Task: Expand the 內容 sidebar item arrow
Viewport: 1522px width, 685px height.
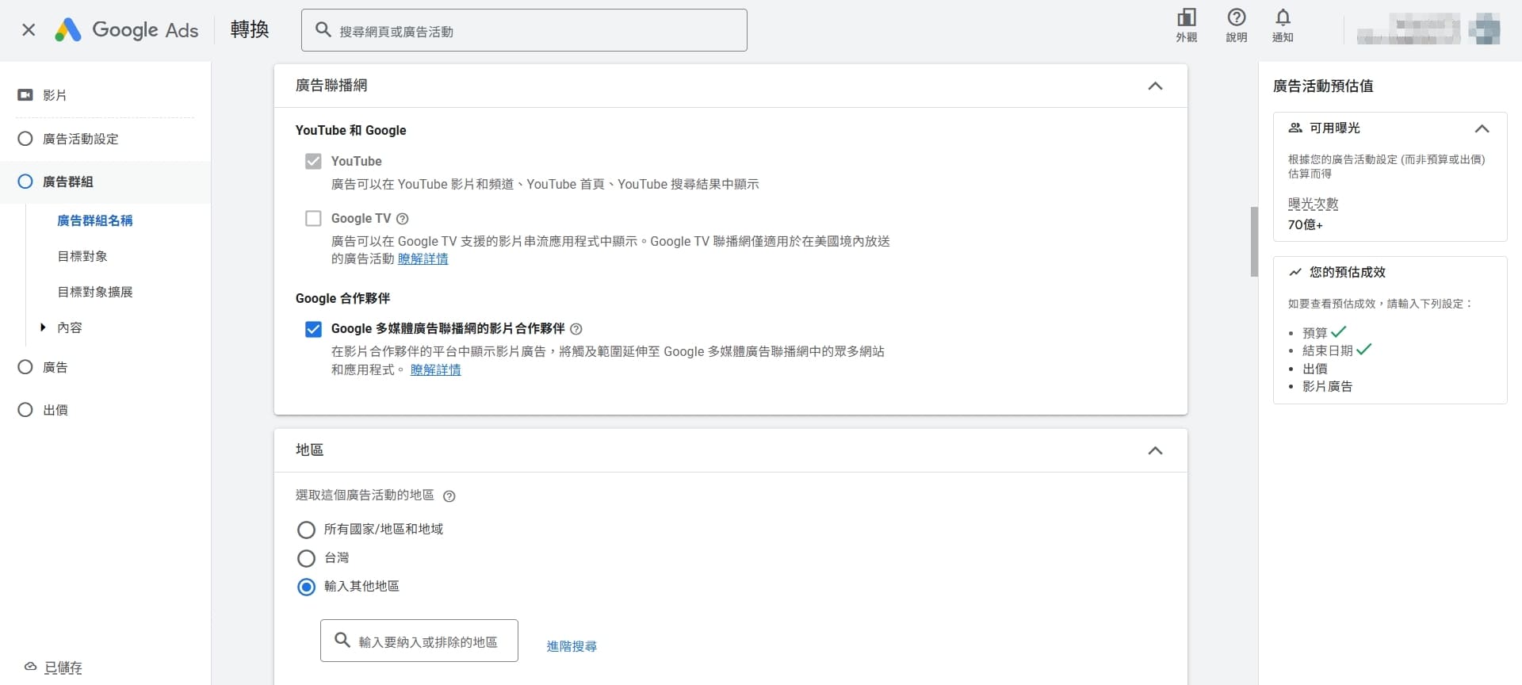Action: click(x=43, y=327)
